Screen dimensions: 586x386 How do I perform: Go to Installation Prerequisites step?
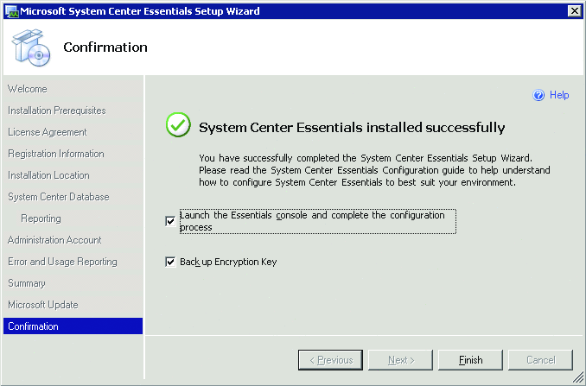(57, 111)
